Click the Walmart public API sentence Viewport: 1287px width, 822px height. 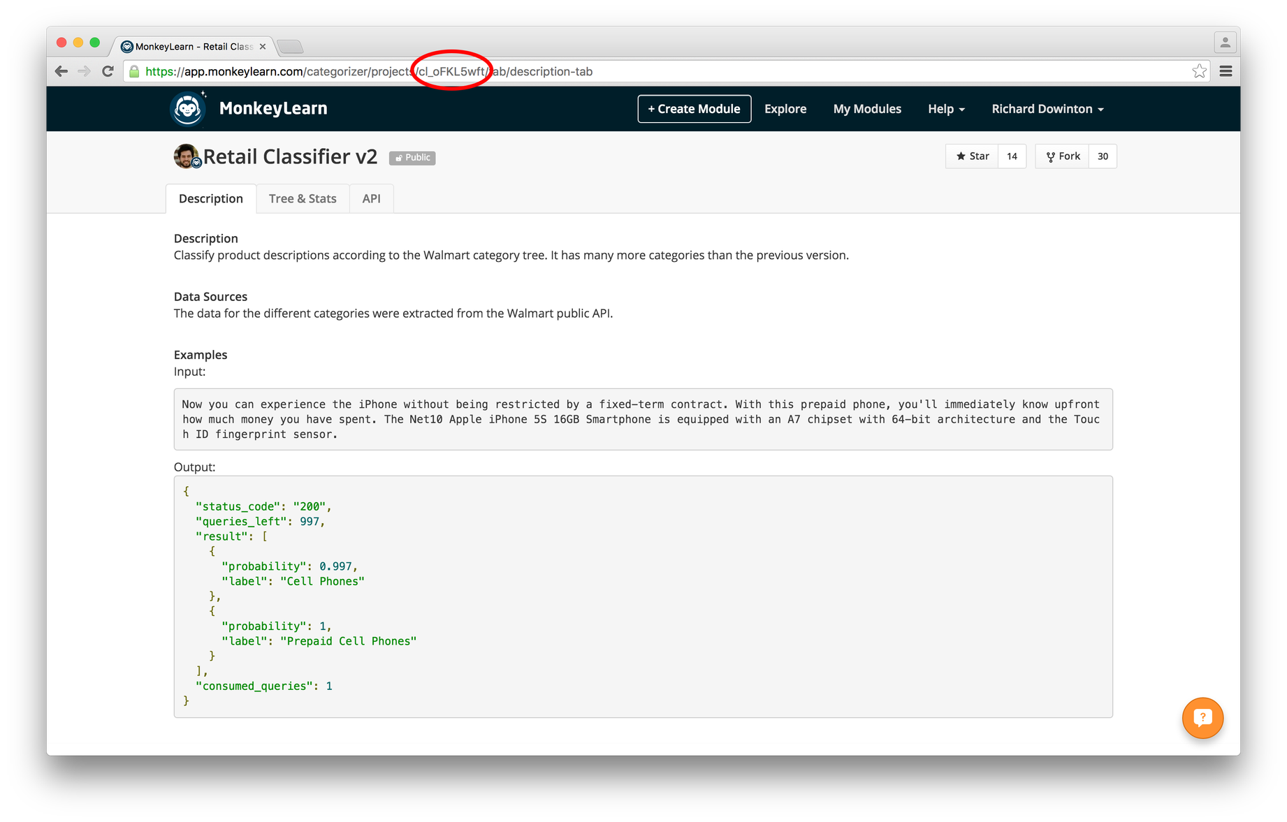coord(393,314)
